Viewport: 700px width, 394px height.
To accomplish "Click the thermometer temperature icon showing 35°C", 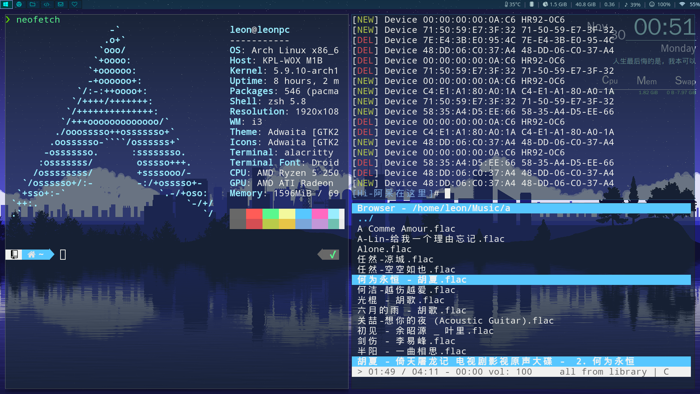I will (506, 4).
